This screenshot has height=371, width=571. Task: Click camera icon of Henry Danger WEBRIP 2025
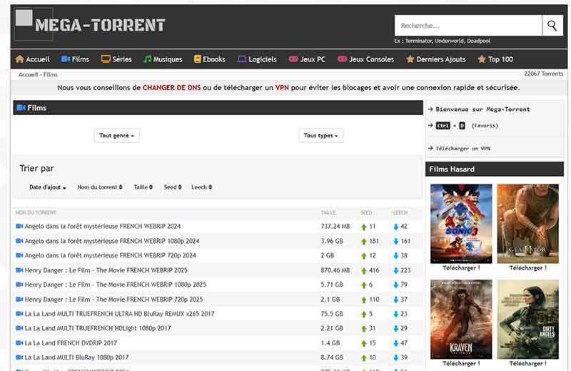click(19, 270)
